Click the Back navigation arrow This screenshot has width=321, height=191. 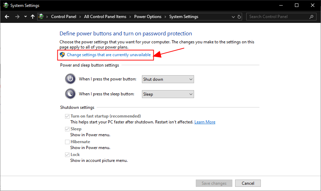click(x=7, y=17)
